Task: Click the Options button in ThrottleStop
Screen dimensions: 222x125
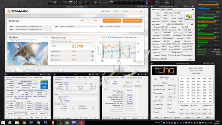Action: [x=198, y=117]
